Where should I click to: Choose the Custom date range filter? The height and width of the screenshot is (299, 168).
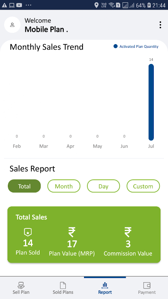pyautogui.click(x=143, y=186)
